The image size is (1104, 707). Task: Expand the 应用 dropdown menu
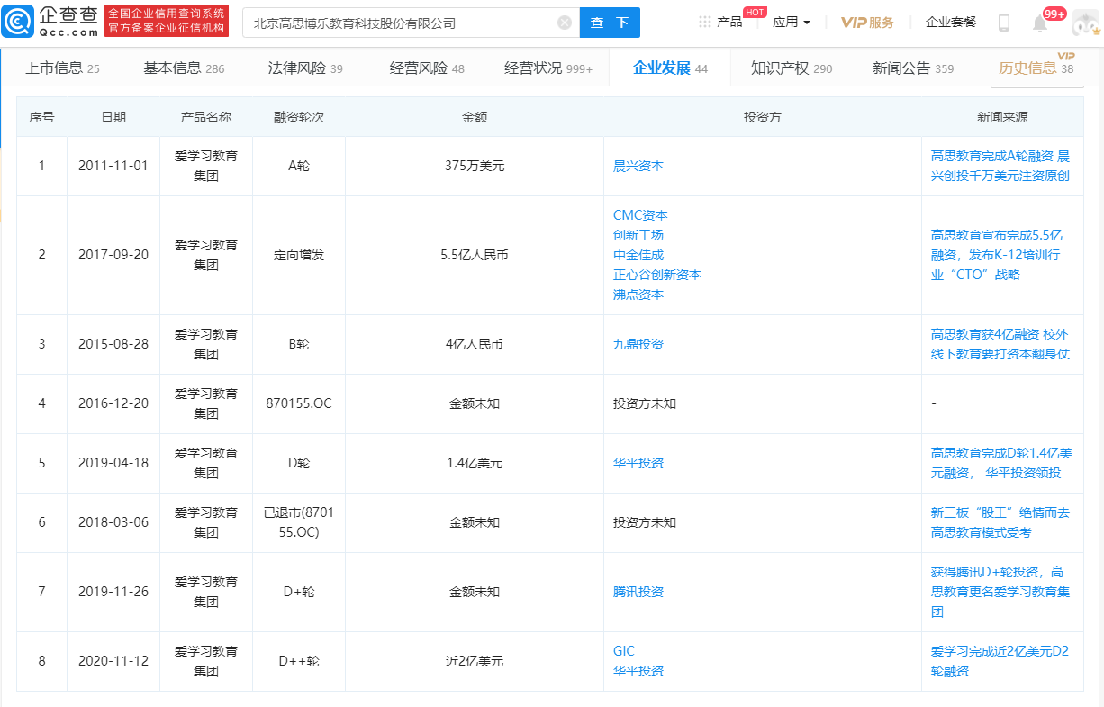791,23
